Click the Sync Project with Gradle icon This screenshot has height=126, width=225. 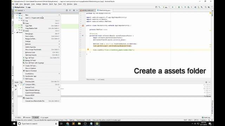coord(195,7)
